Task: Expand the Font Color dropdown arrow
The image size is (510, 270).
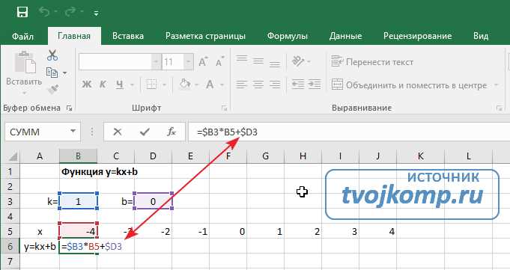Action: tap(222, 85)
